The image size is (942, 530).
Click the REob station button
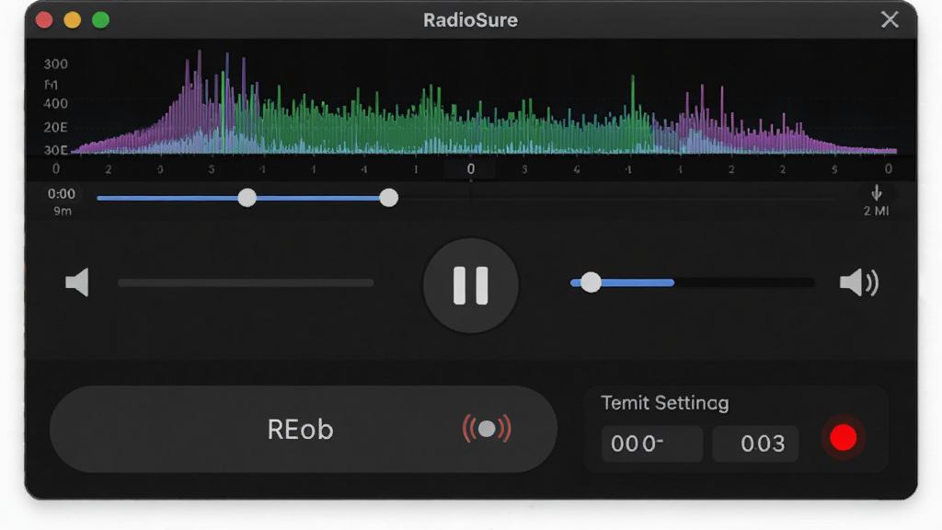[303, 429]
